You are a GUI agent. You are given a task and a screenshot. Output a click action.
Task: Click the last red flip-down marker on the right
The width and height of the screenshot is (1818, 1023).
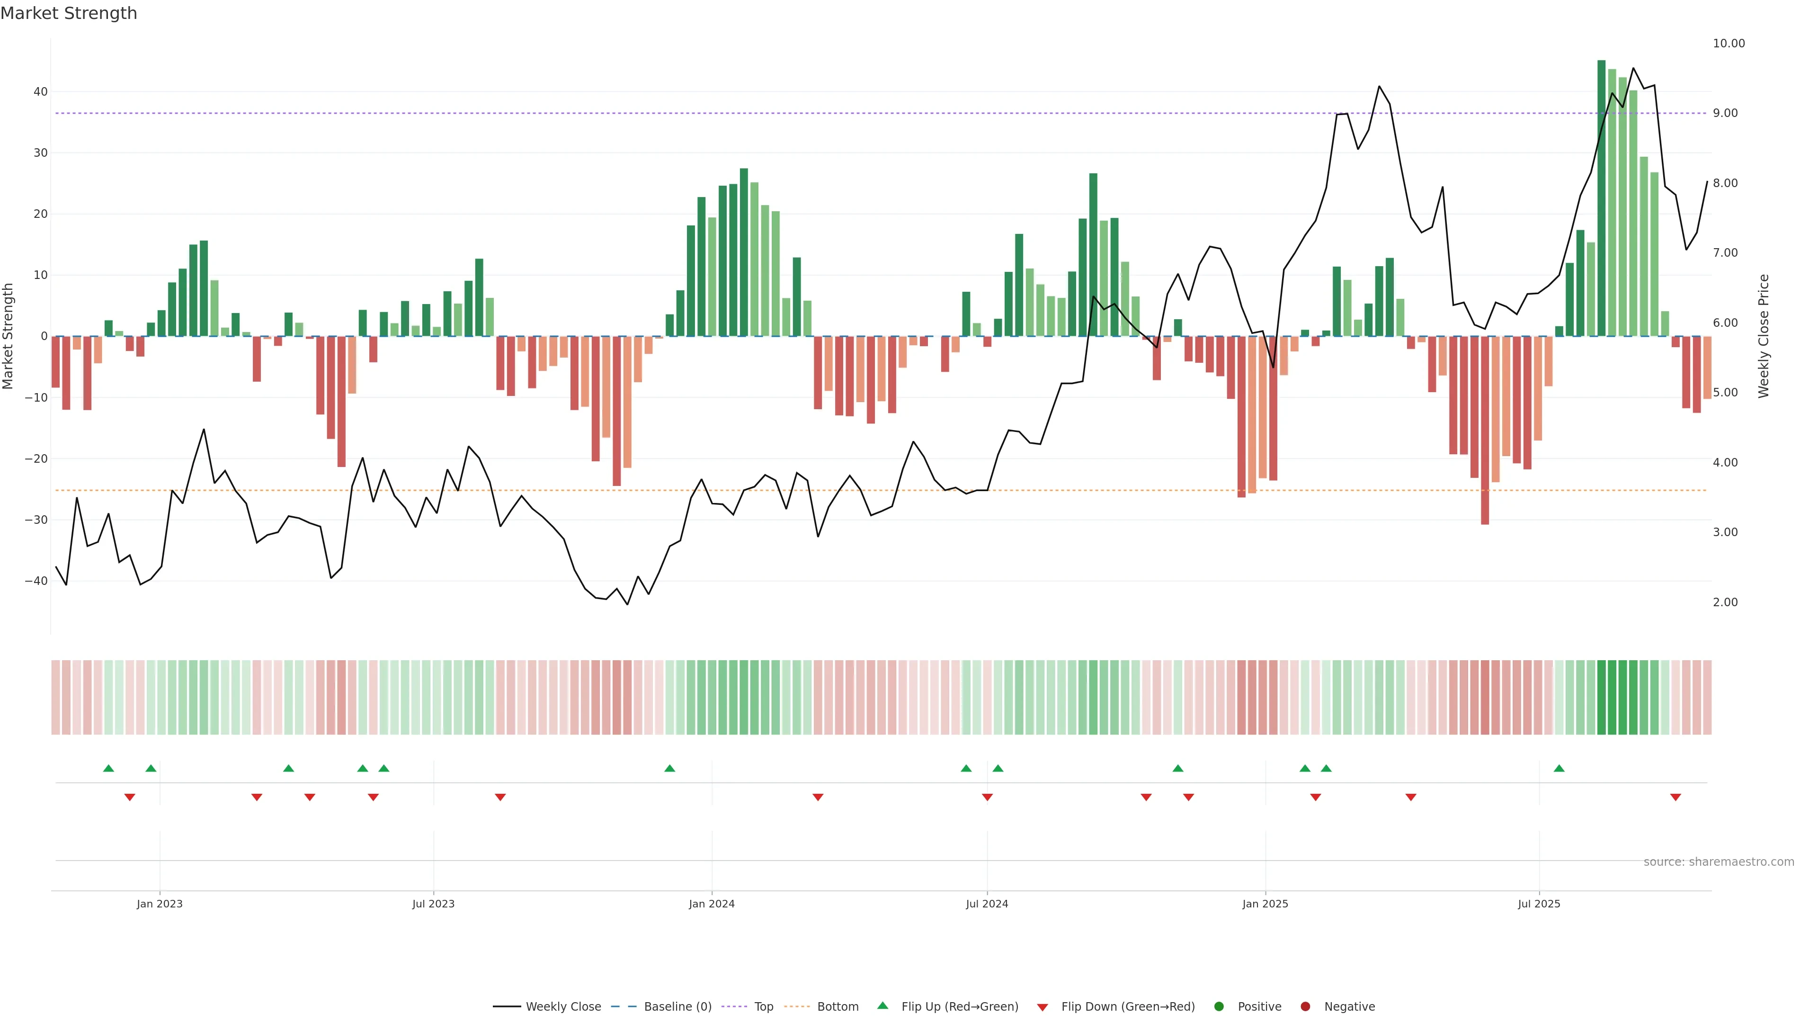tap(1675, 797)
